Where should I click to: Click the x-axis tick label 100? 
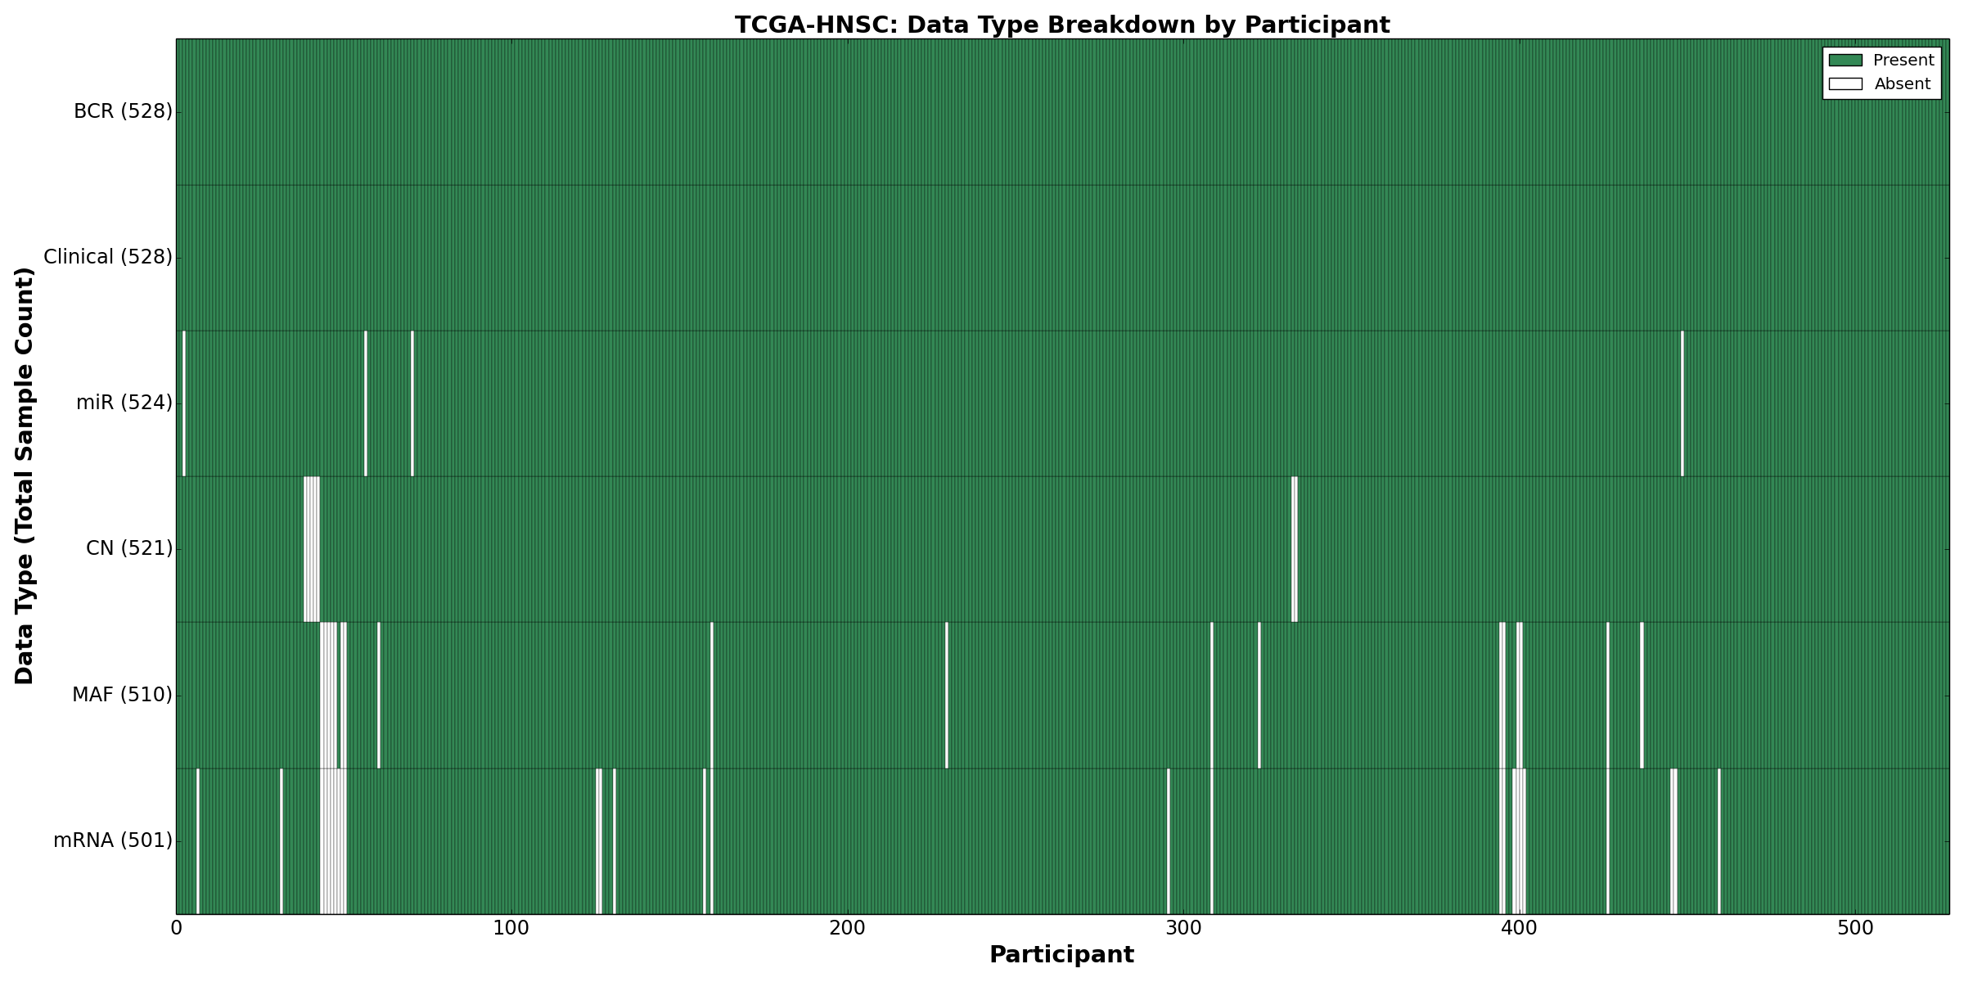(511, 929)
